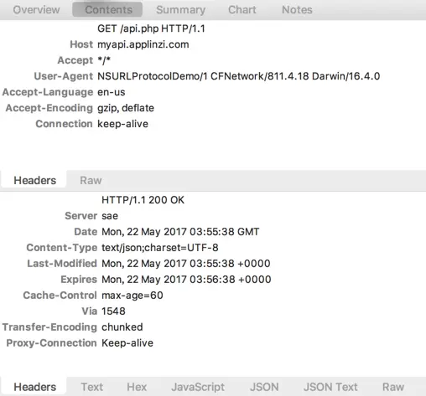Open response Hex tab

click(x=137, y=387)
